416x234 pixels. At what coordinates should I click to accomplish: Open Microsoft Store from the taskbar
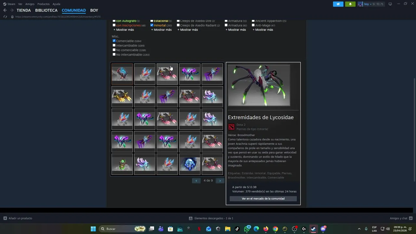coord(170,229)
